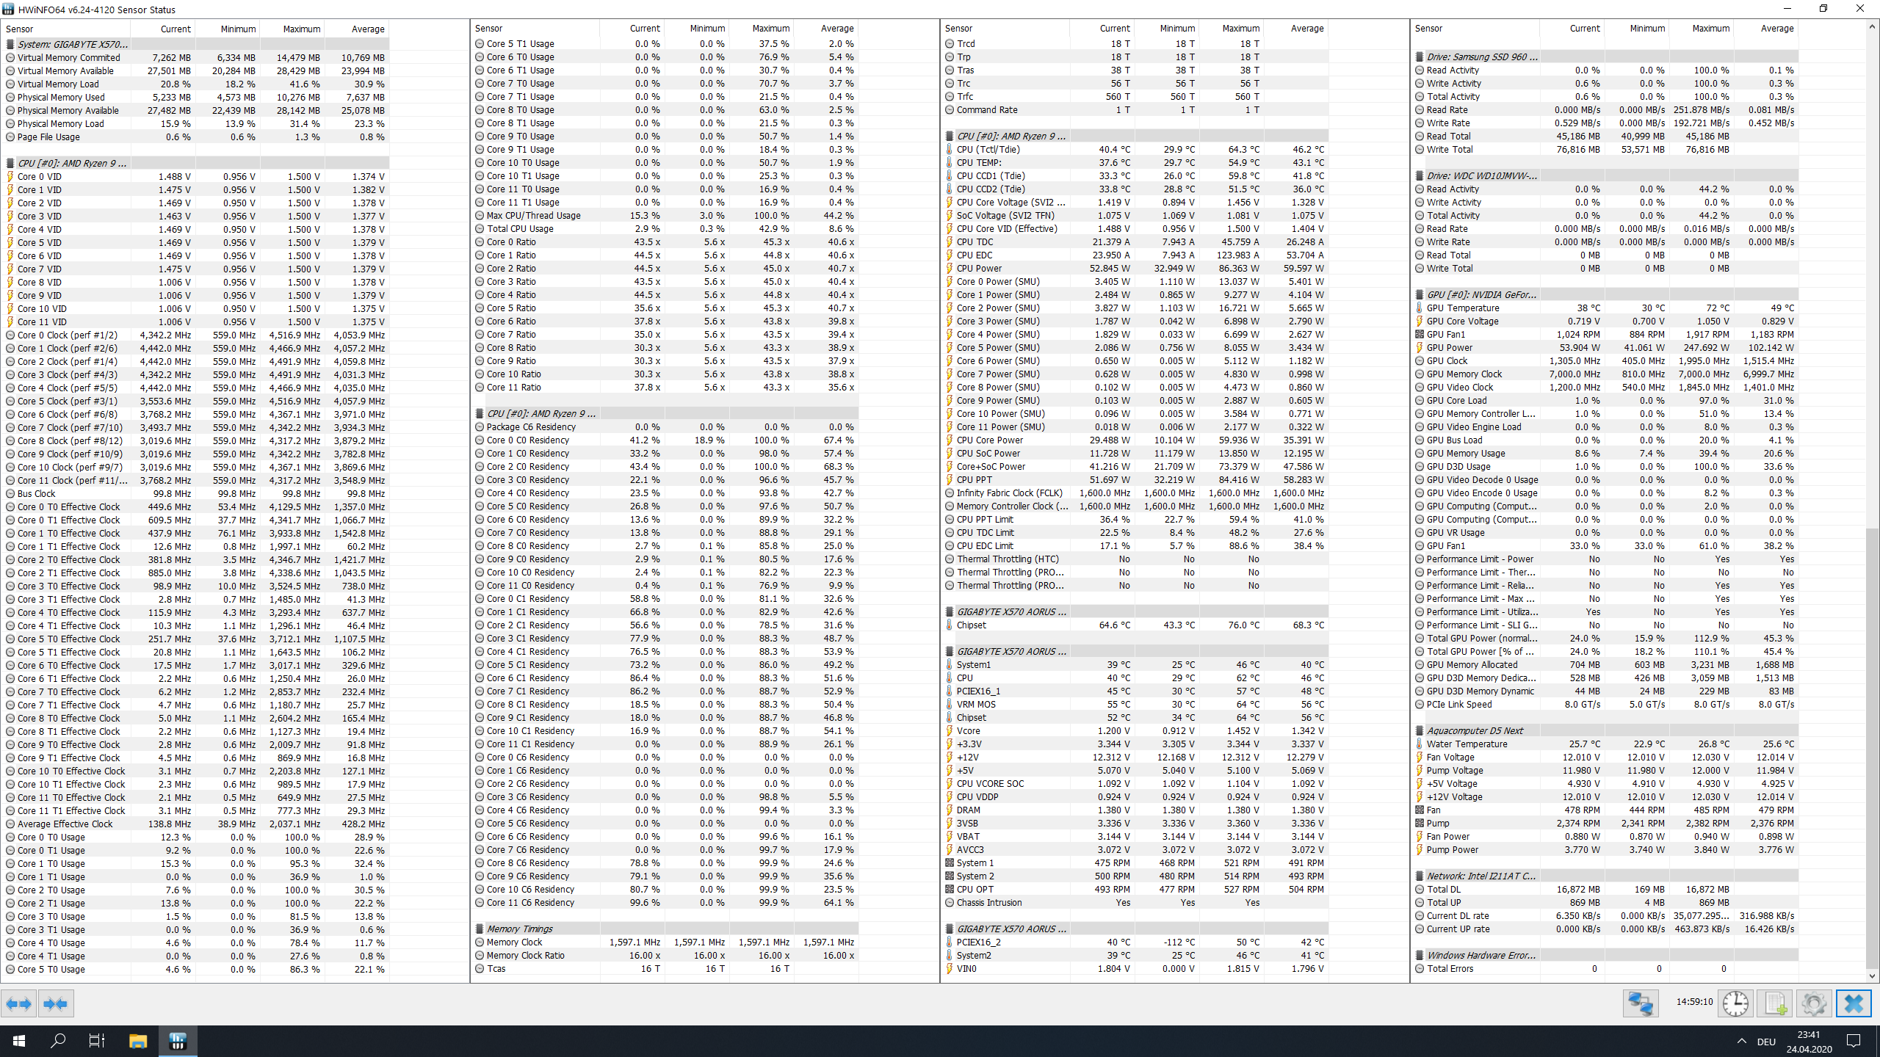1880x1057 pixels.
Task: Click HWiNFO icon in the taskbar
Action: [178, 1041]
